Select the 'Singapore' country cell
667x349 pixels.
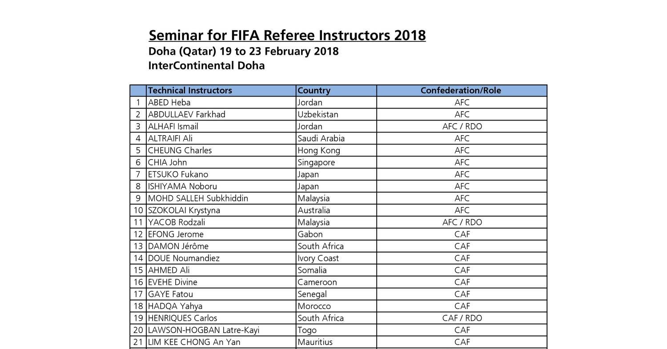(316, 162)
